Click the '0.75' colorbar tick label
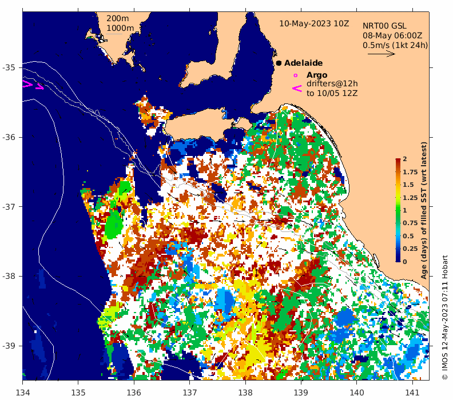The width and height of the screenshot is (453, 400). click(x=410, y=223)
